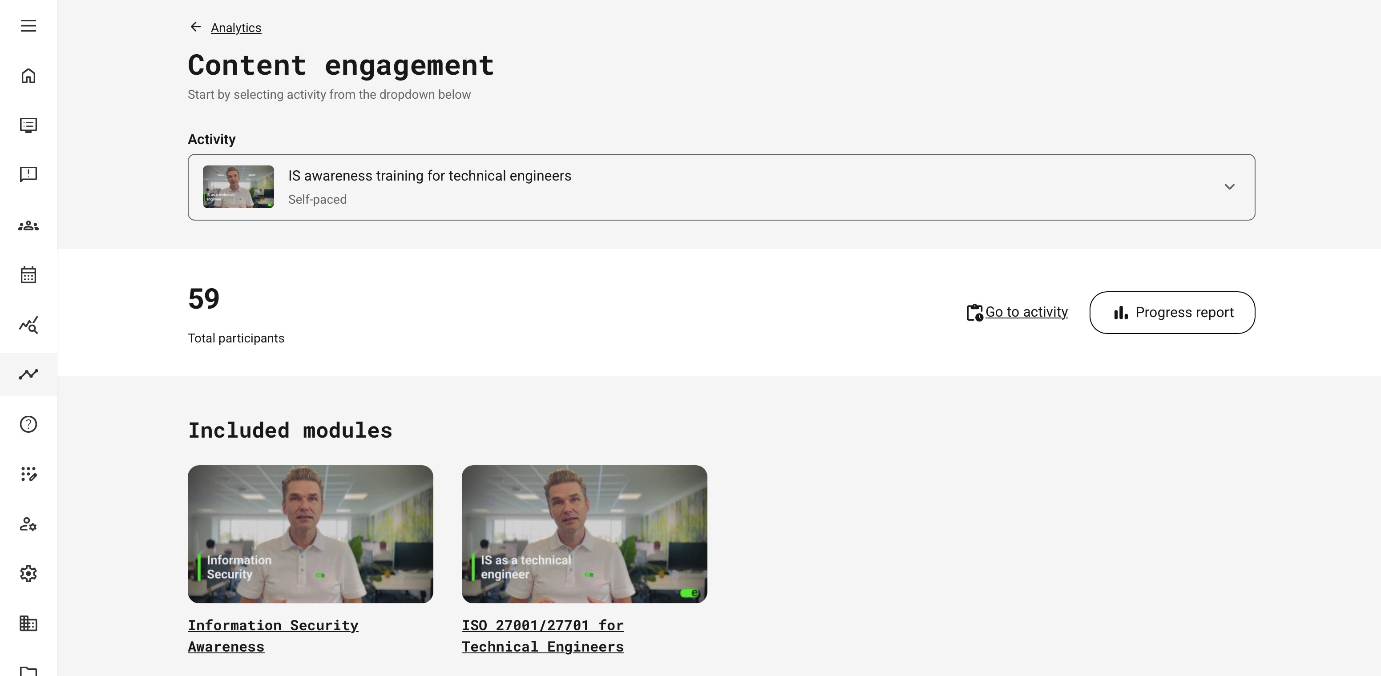Click the organization building icon
Viewport: 1381px width, 676px height.
click(x=28, y=623)
